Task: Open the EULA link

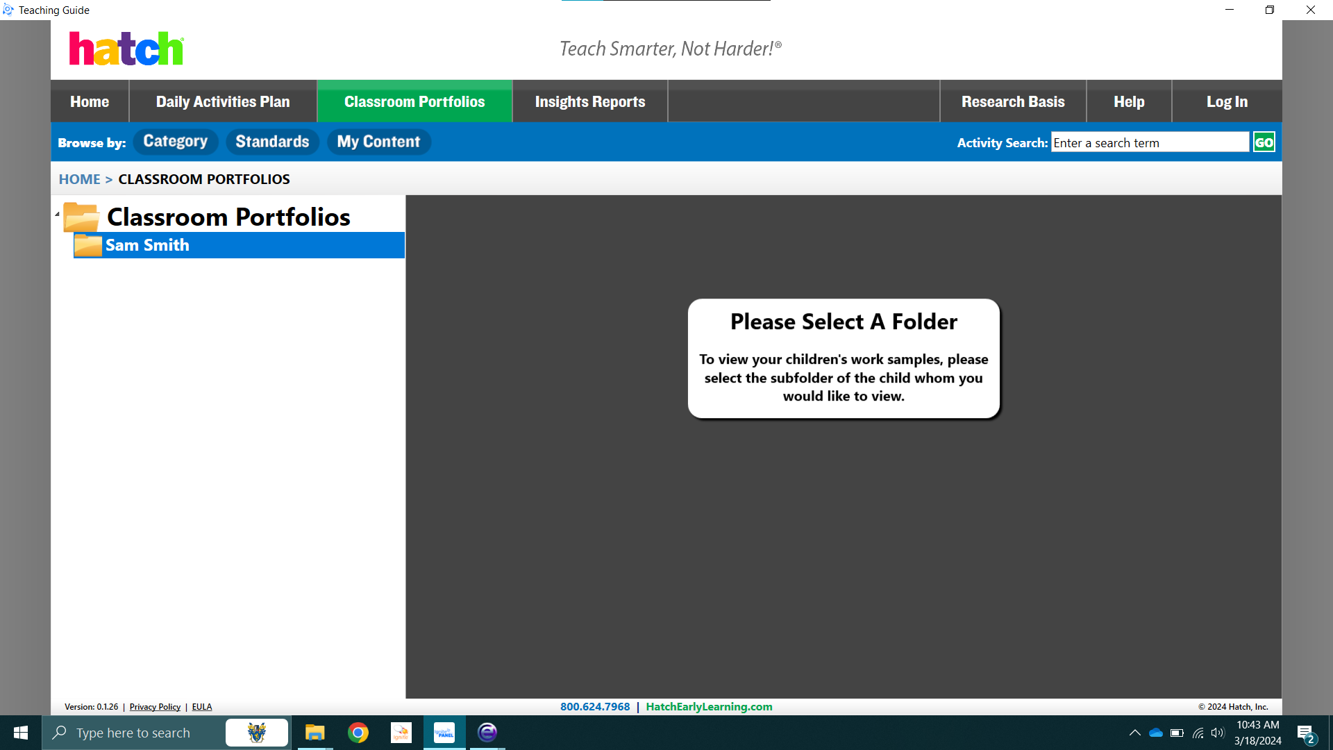Action: click(202, 707)
